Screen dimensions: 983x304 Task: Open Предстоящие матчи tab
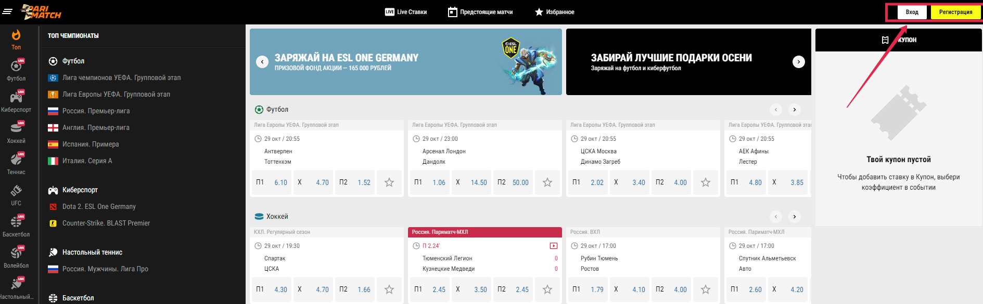480,12
